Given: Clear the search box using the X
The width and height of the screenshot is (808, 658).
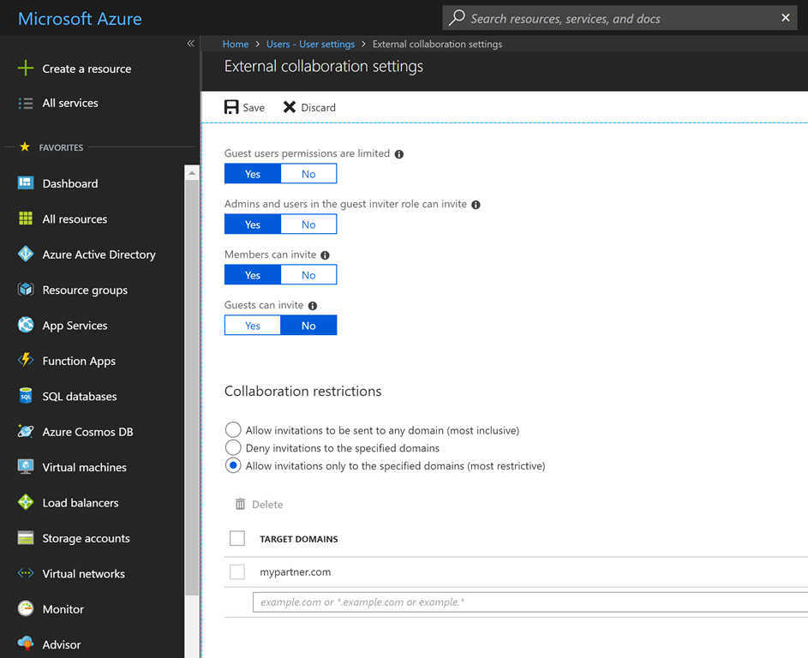Looking at the screenshot, I should (x=786, y=18).
